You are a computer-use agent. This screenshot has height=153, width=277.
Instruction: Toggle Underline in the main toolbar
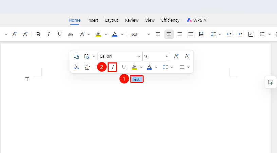pos(60,34)
